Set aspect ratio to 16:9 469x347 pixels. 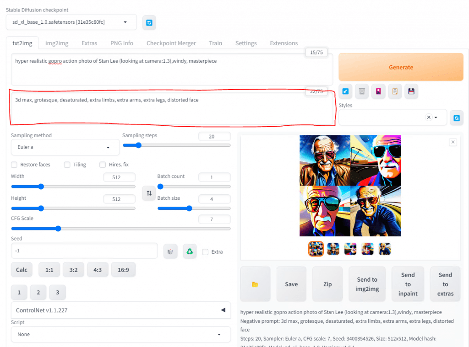(123, 270)
